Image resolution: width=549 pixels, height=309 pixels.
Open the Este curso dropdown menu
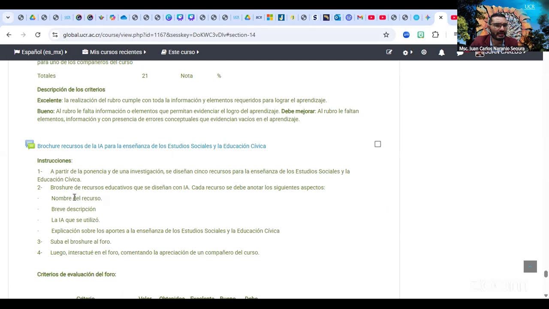[180, 52]
